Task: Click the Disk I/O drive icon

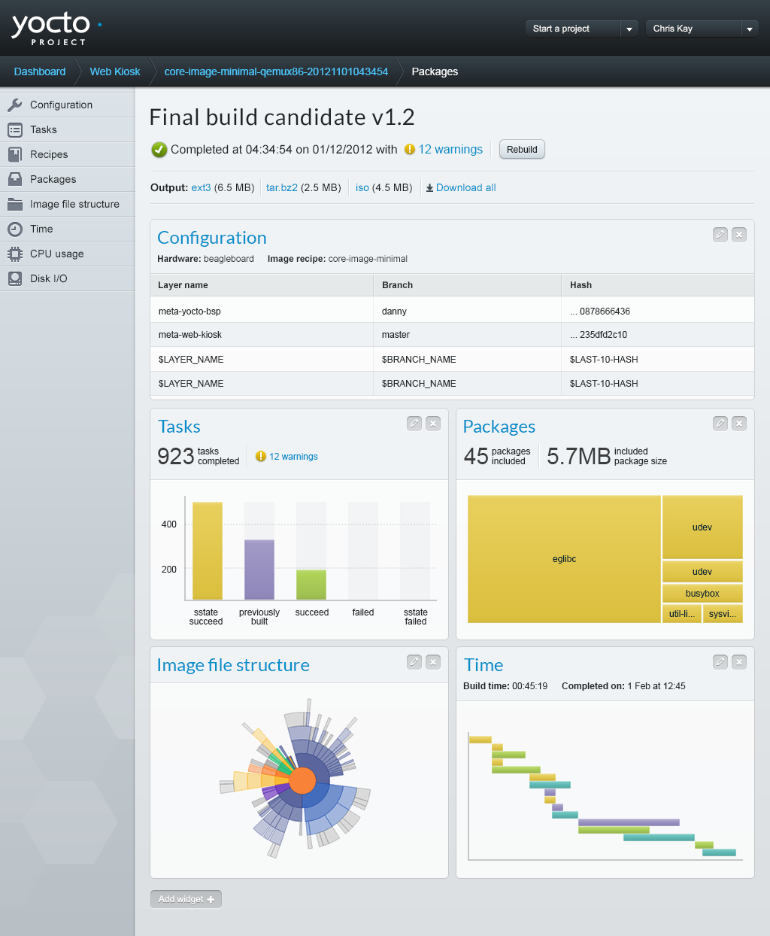Action: [x=15, y=279]
